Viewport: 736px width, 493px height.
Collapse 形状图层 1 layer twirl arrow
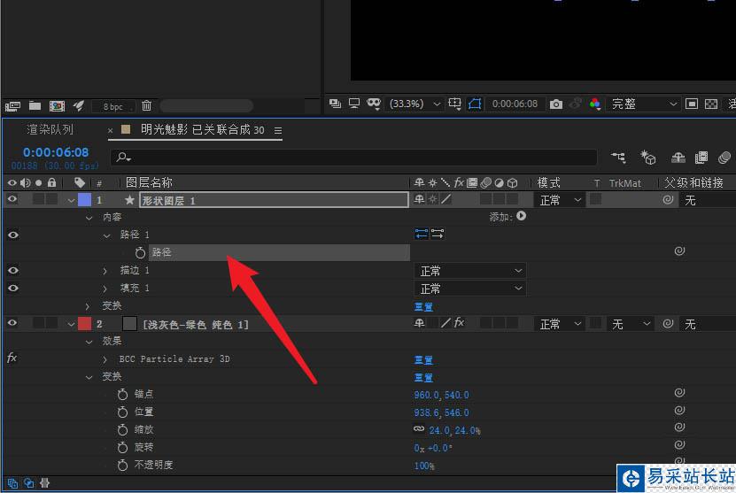point(71,200)
